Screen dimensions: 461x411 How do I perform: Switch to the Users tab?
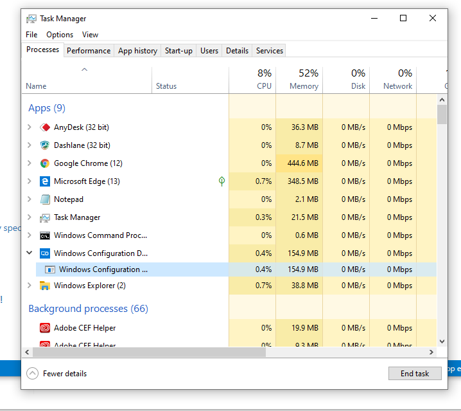click(x=209, y=51)
